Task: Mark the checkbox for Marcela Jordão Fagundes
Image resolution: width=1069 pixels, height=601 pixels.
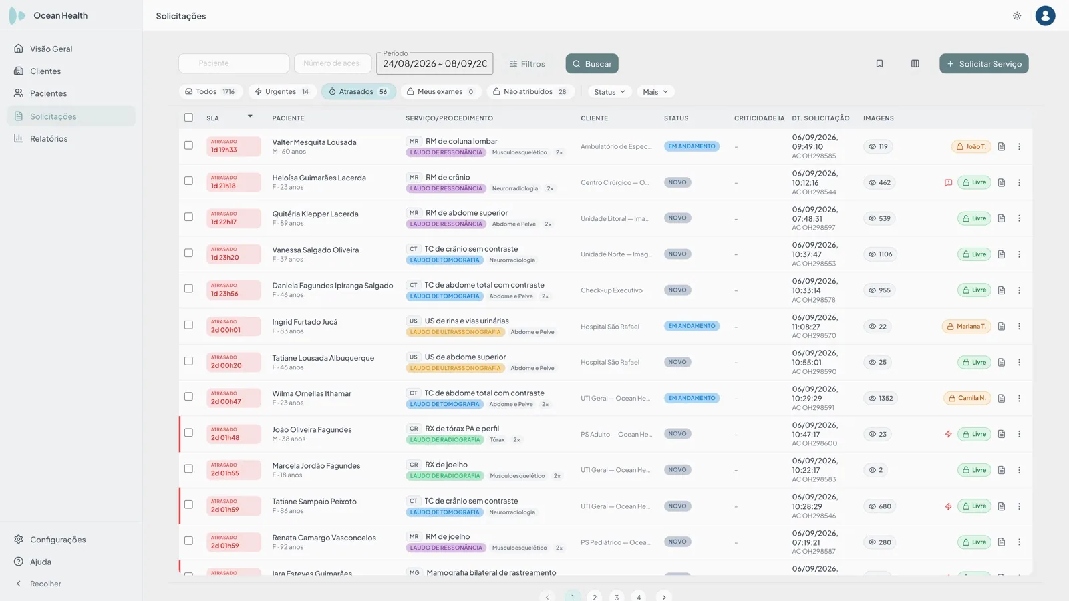Action: [x=188, y=469]
